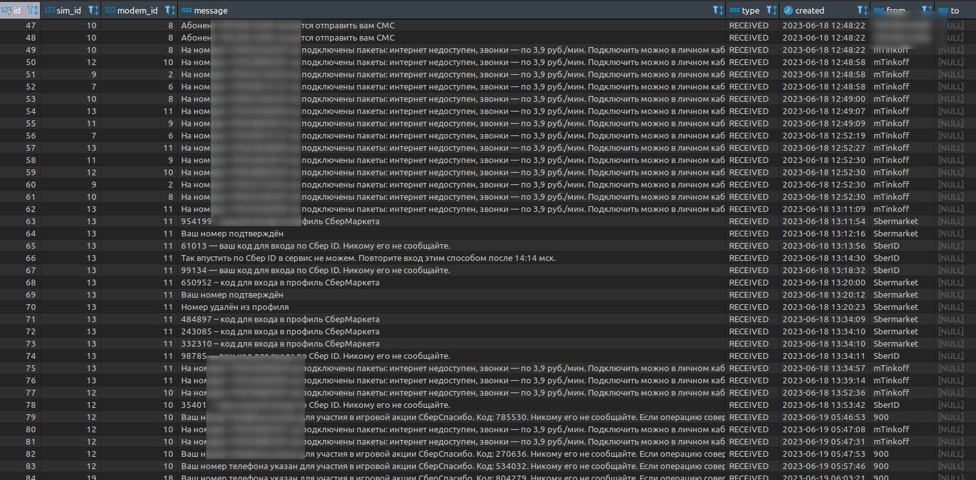Click the filter funnel icon in sim_id column
The height and width of the screenshot is (480, 976).
[x=90, y=10]
